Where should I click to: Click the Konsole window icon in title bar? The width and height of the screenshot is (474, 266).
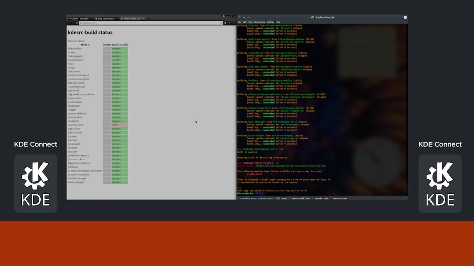click(239, 17)
